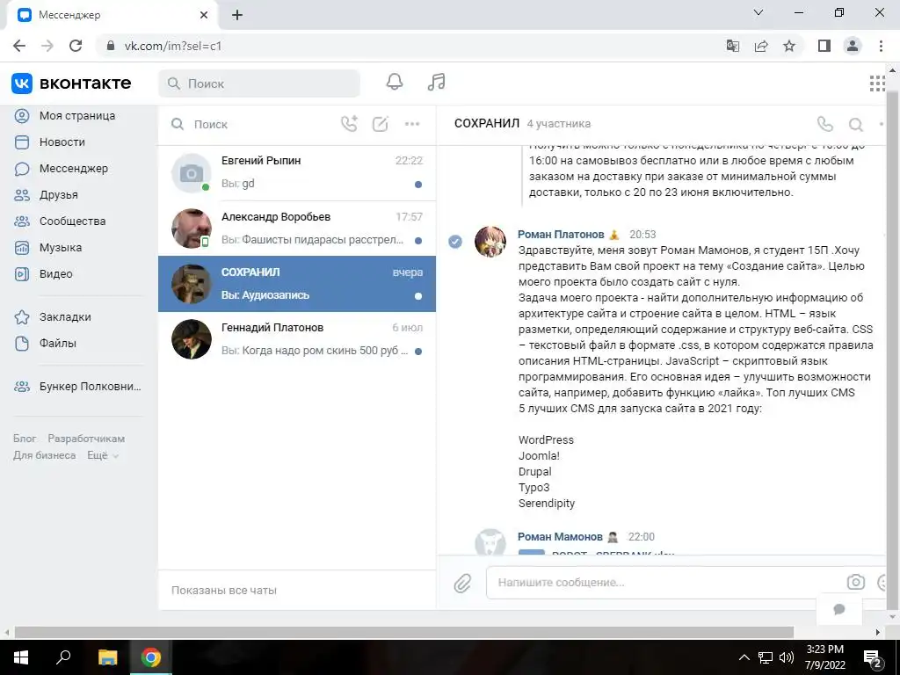
Task: Mark Александр Воробьев chat as read dot
Action: [x=418, y=241]
